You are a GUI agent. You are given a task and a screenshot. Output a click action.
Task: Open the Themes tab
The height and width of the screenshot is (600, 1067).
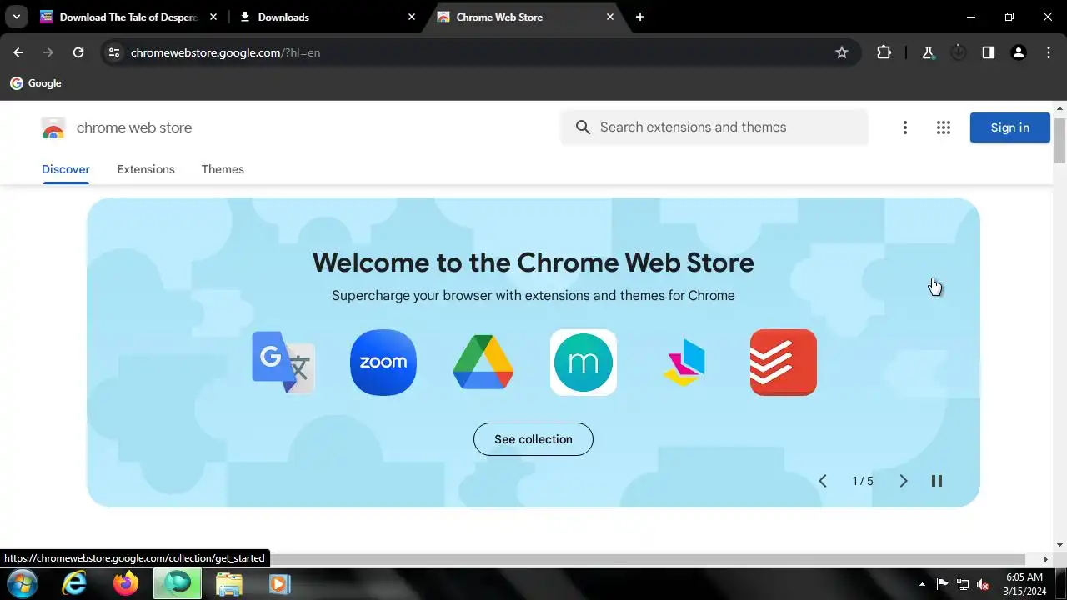(223, 169)
